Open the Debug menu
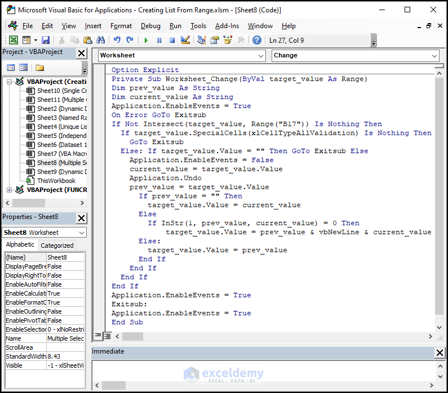This screenshot has height=393, width=448. [150, 26]
